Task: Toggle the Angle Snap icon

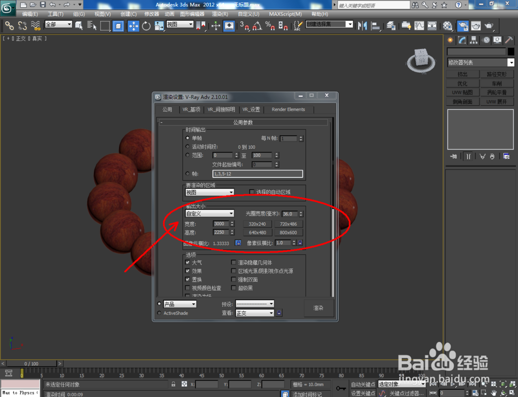Action: (257, 26)
